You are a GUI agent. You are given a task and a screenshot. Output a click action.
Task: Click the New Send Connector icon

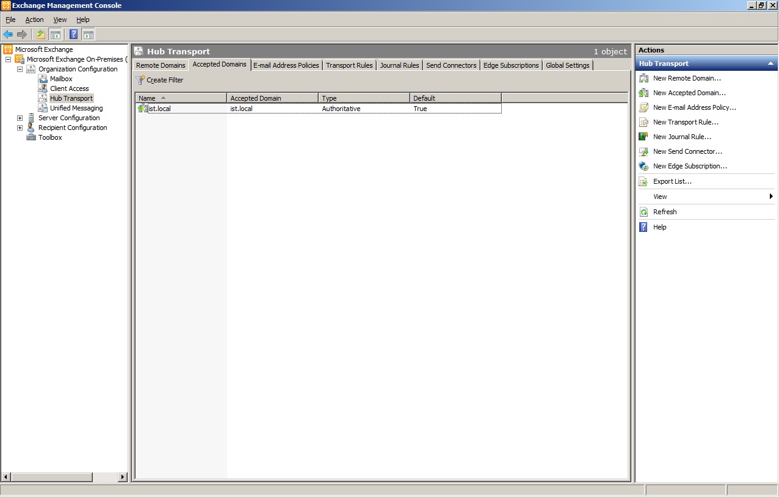(643, 151)
